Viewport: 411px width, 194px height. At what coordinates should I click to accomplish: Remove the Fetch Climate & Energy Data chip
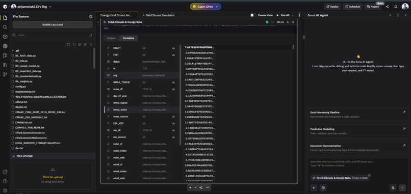(x=369, y=175)
